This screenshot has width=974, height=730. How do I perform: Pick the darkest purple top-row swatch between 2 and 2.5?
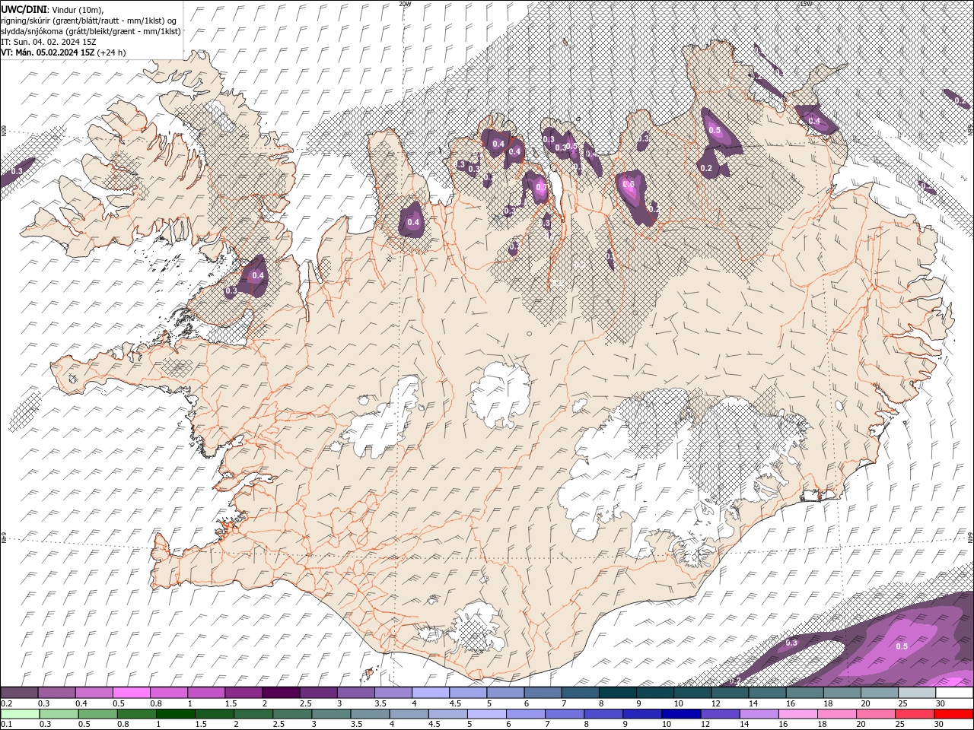point(280,693)
